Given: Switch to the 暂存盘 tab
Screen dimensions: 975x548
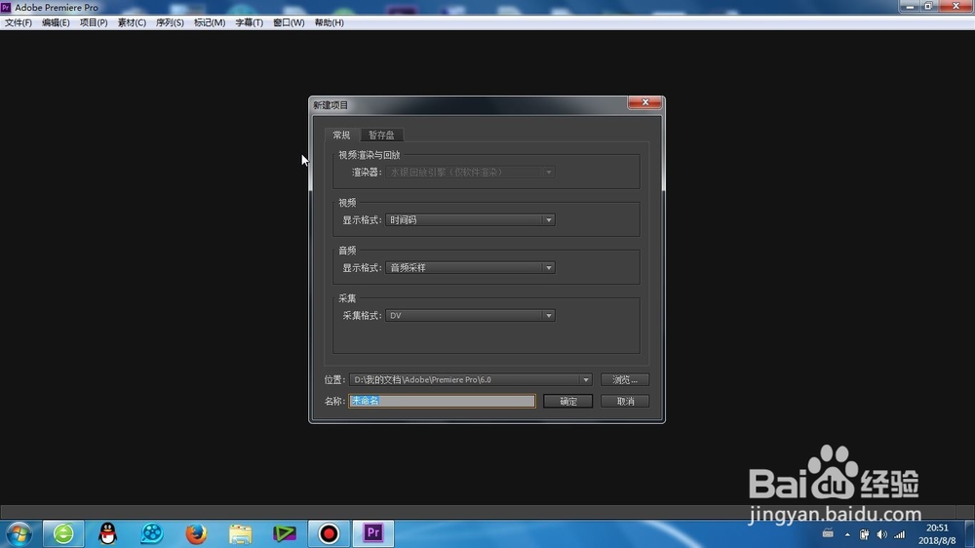Looking at the screenshot, I should (x=381, y=135).
